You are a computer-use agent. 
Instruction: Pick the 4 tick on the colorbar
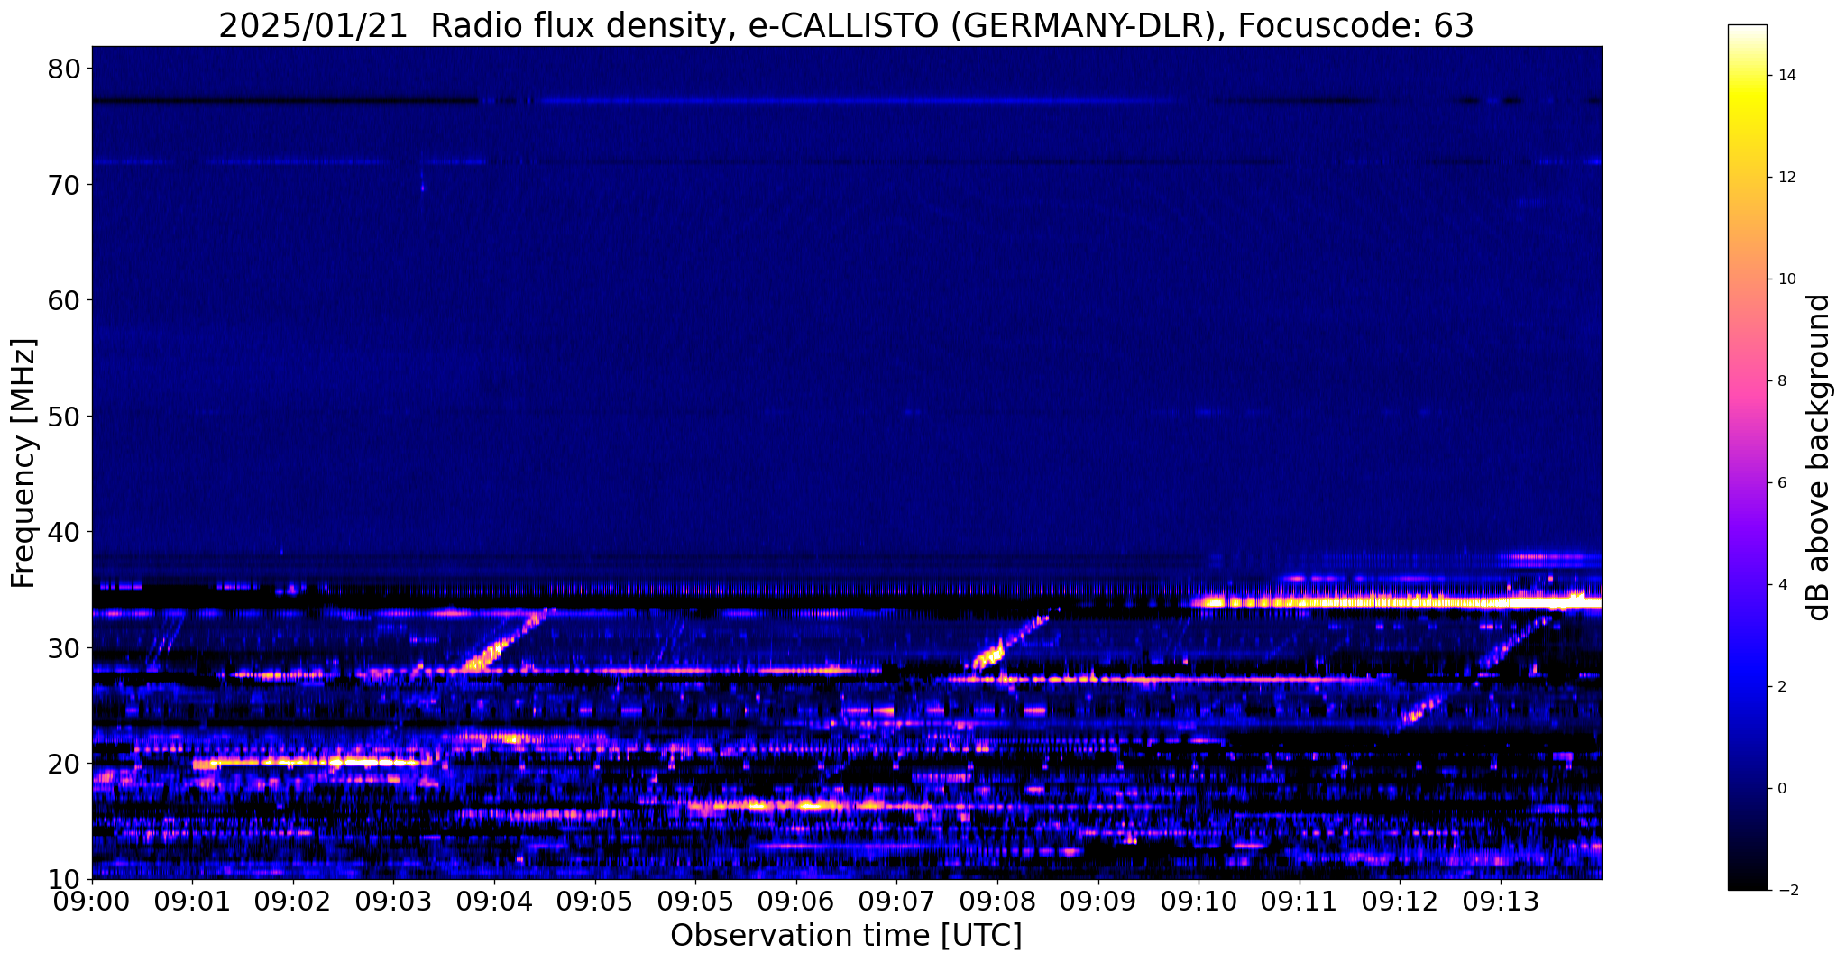pos(1781,585)
